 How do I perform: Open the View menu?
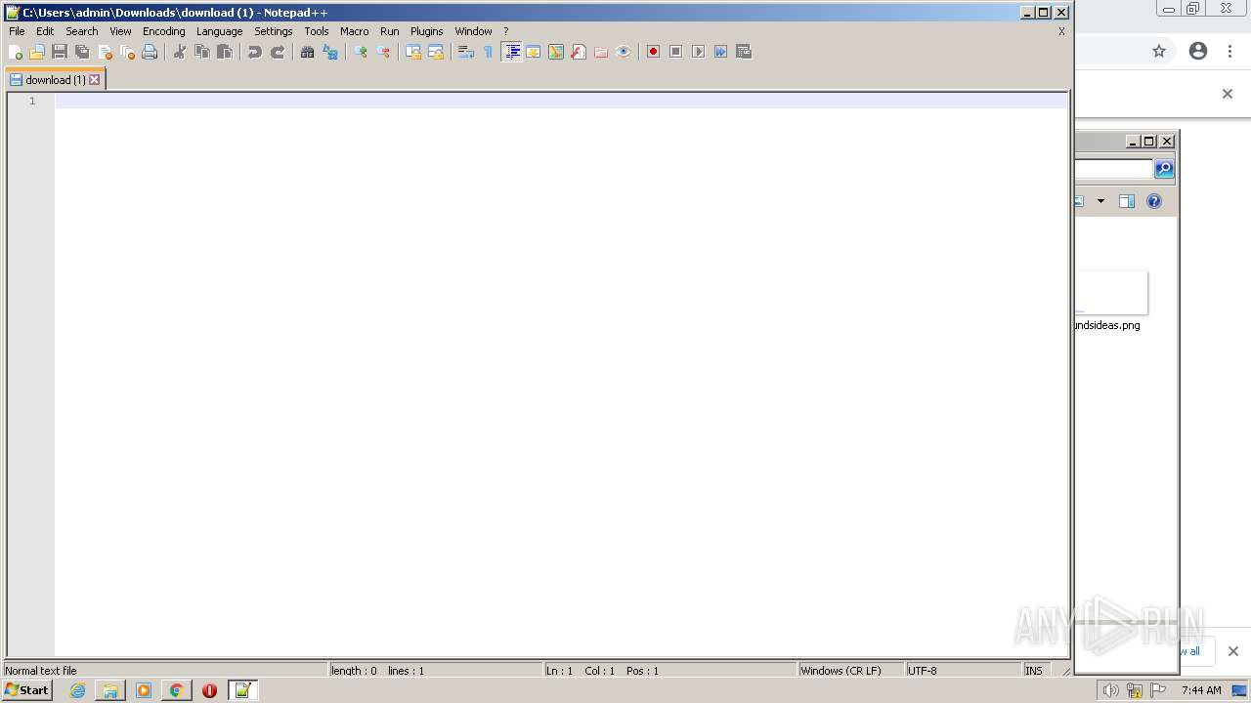tap(120, 31)
